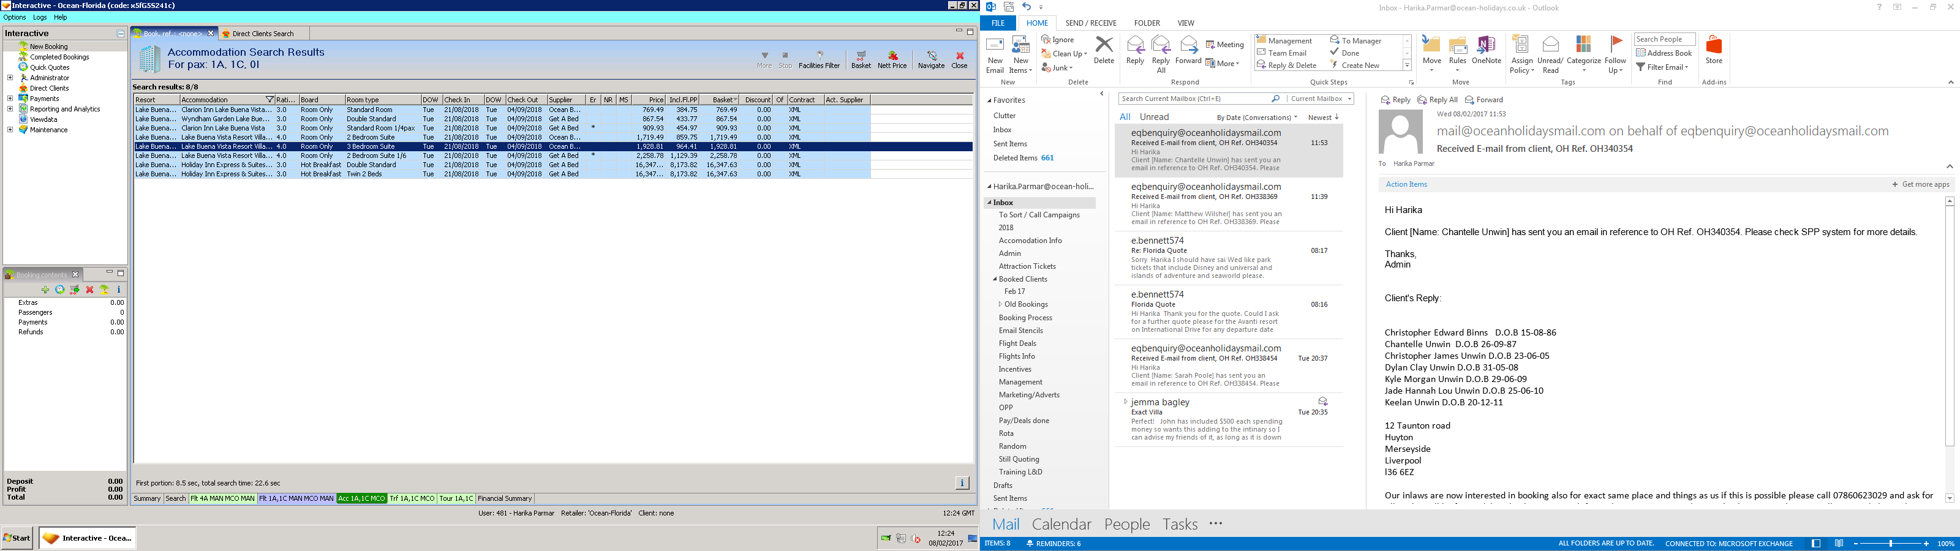Click the To Manager quick step
Screen dimensions: 1960x551
[x=1355, y=40]
